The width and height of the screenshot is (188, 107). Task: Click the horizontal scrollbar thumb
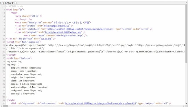[5, 106]
